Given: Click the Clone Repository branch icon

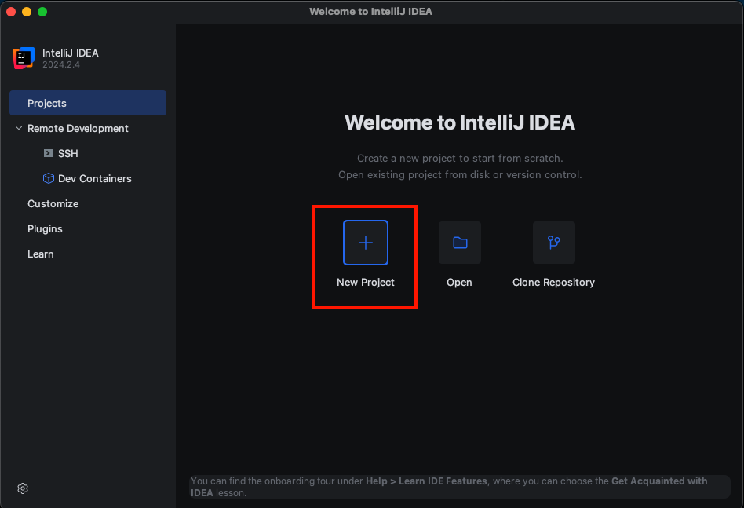Looking at the screenshot, I should (554, 243).
